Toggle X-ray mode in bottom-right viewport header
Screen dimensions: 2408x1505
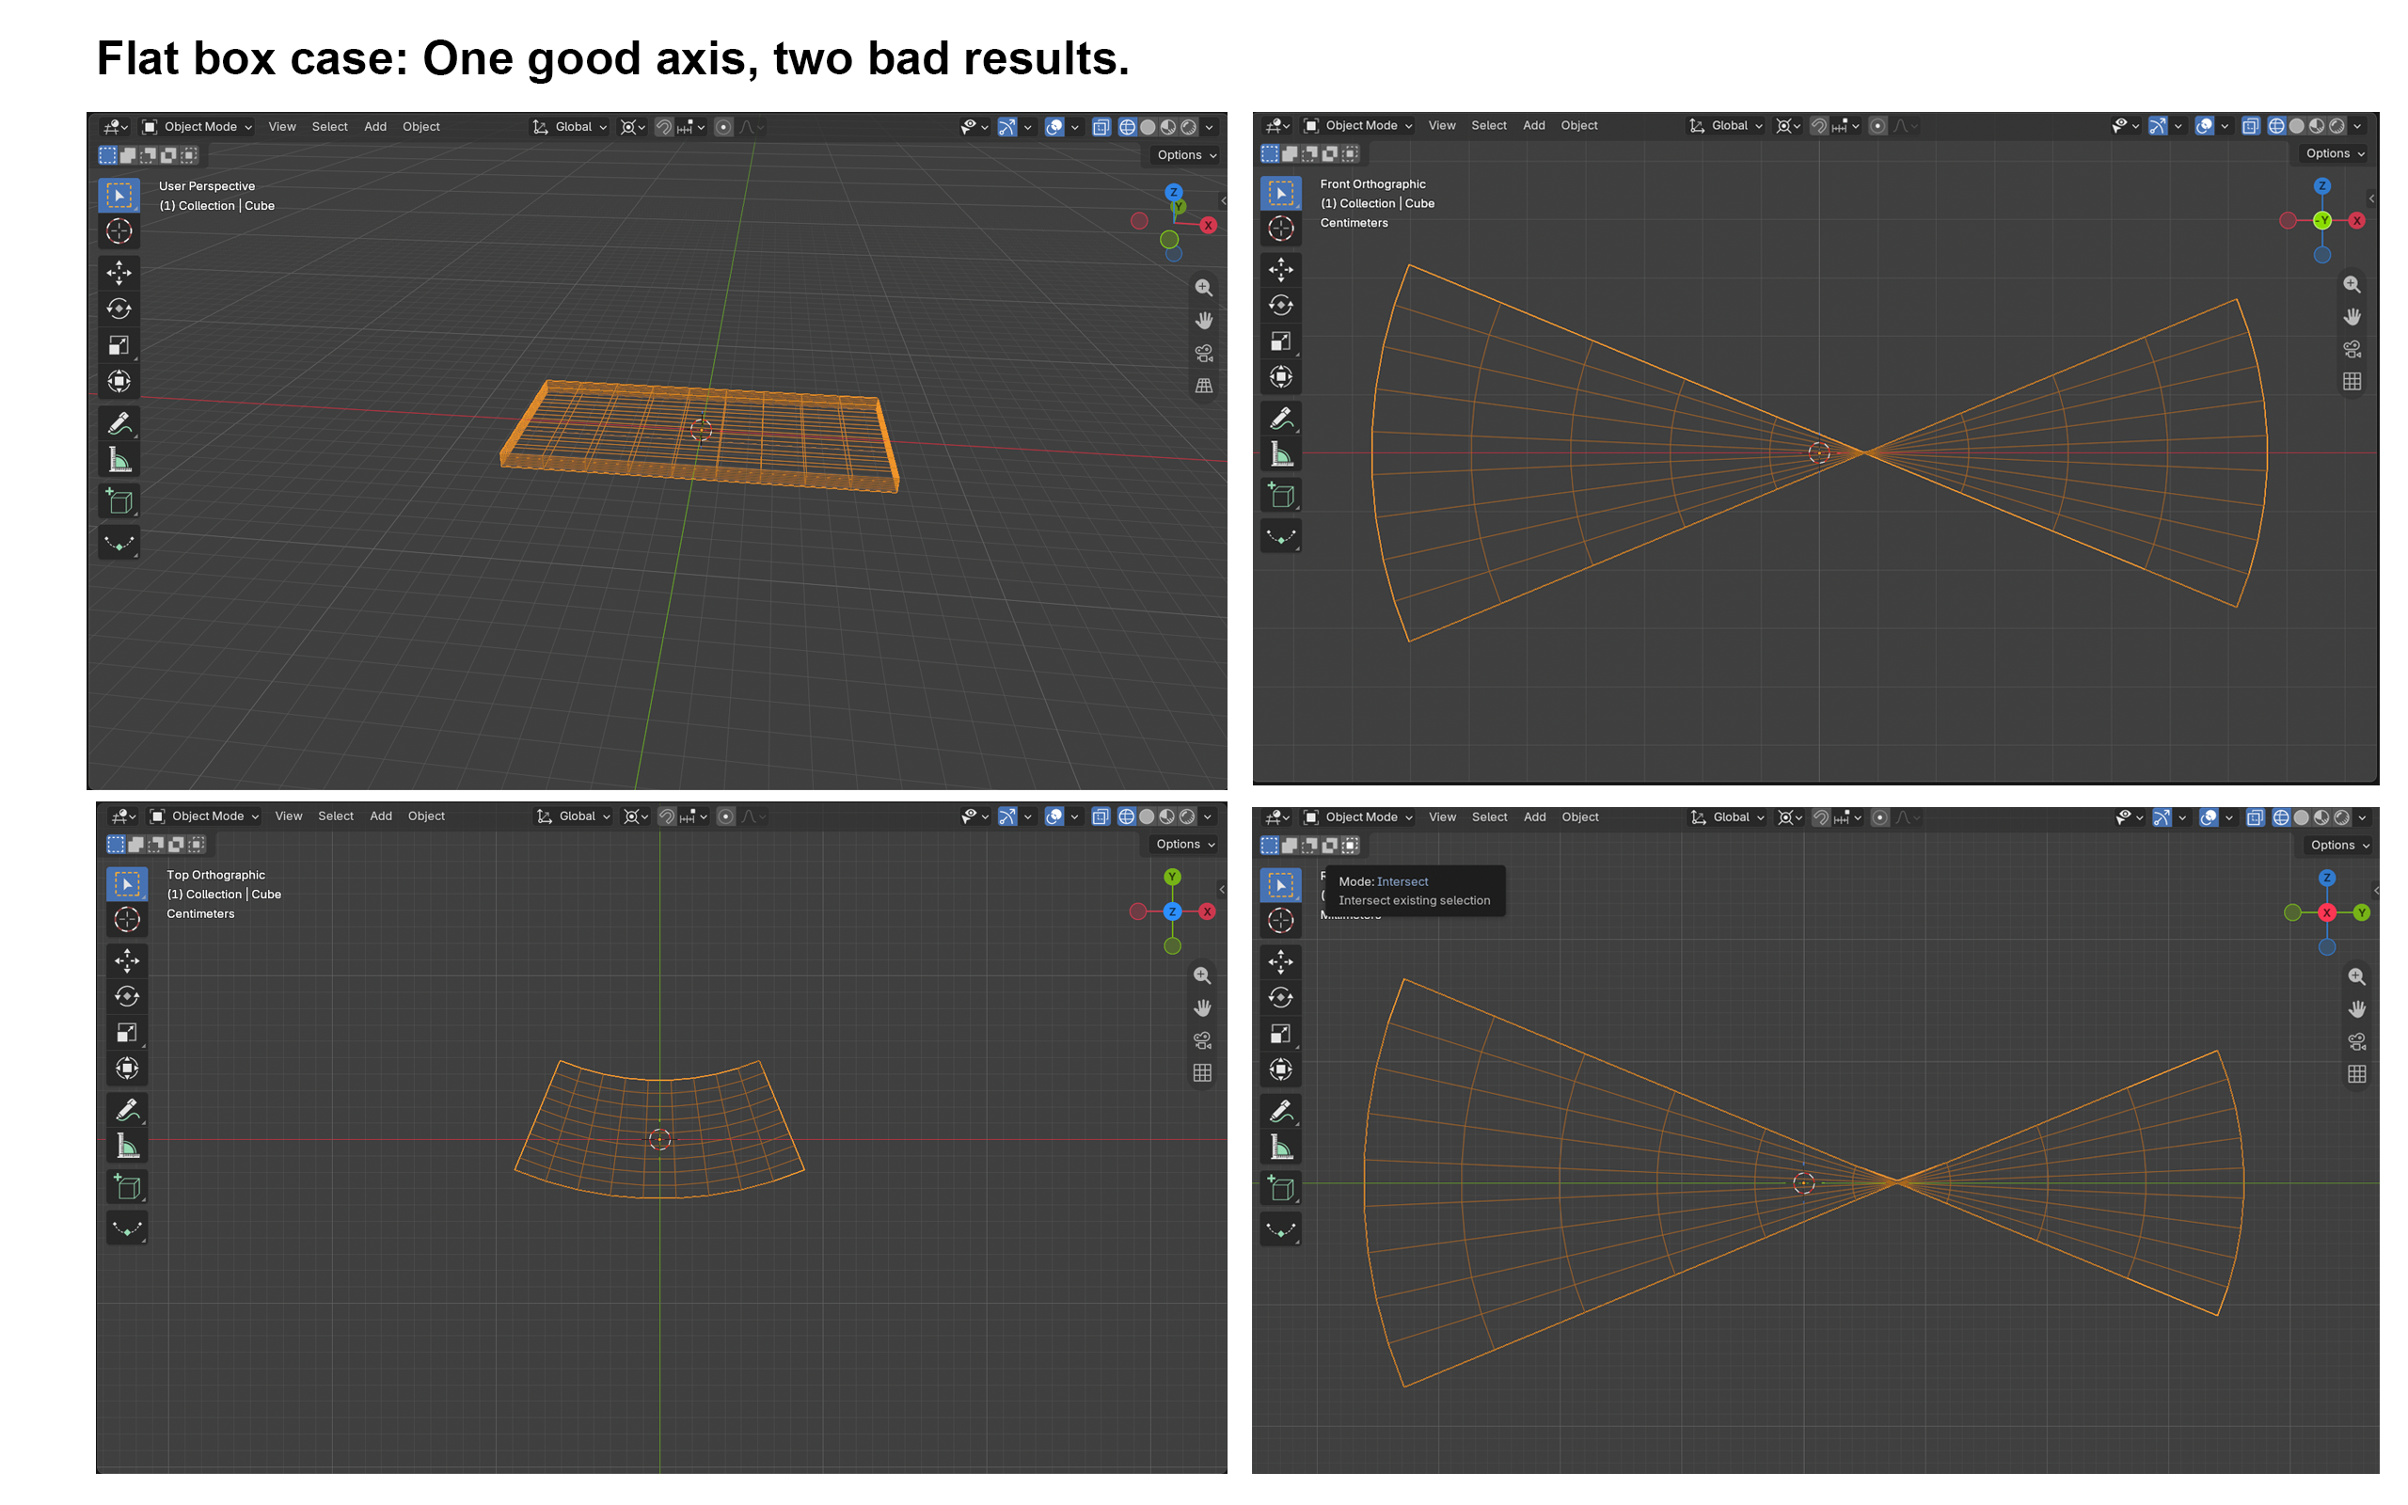point(2255,817)
